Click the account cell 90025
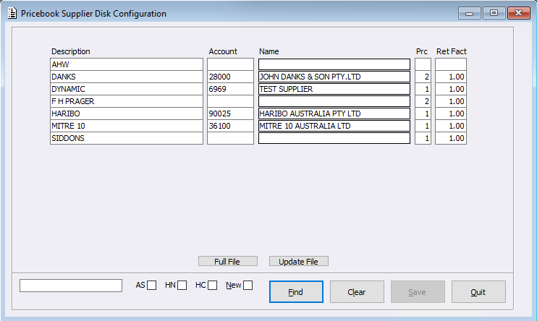 [230, 114]
